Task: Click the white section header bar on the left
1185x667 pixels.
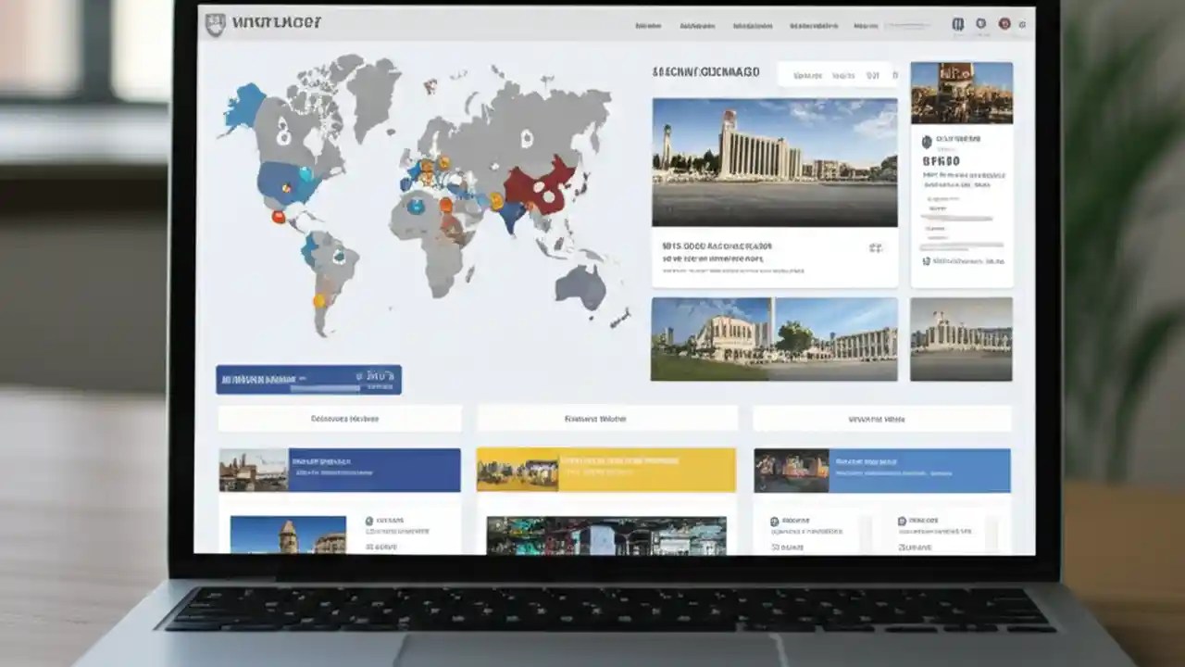Action: 339,419
